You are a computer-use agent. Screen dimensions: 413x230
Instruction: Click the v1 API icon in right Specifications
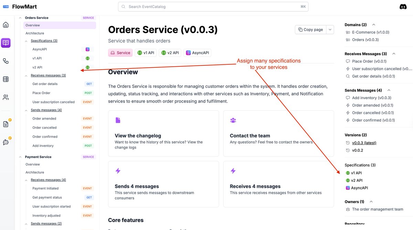(348, 173)
